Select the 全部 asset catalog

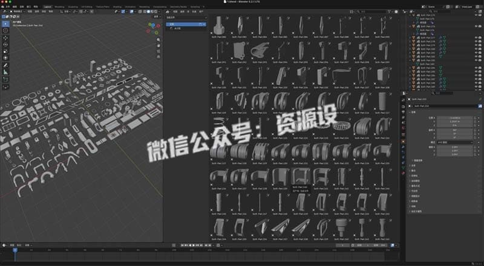tap(186, 24)
